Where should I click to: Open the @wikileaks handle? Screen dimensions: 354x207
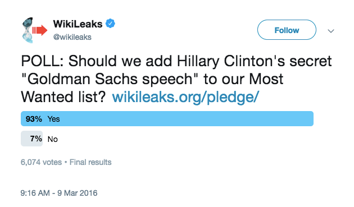click(72, 37)
